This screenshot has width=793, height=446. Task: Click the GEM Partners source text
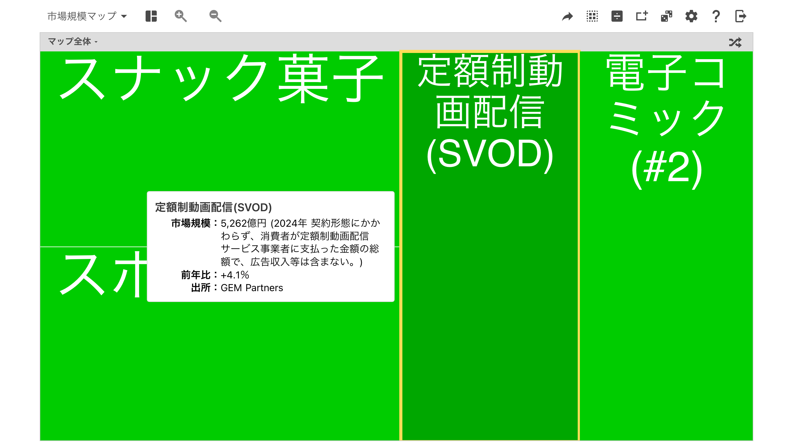[252, 288]
